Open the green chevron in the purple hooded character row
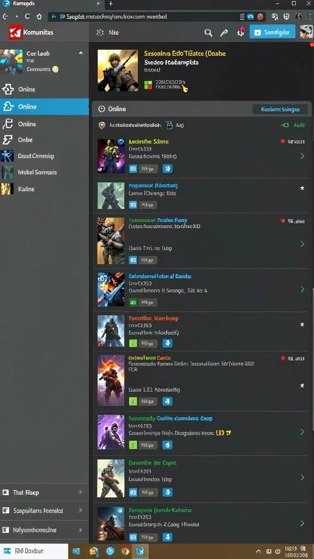This screenshot has height=559, width=314. coord(302,432)
